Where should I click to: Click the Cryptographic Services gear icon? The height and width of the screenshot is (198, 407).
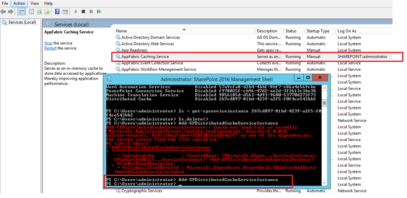118,191
